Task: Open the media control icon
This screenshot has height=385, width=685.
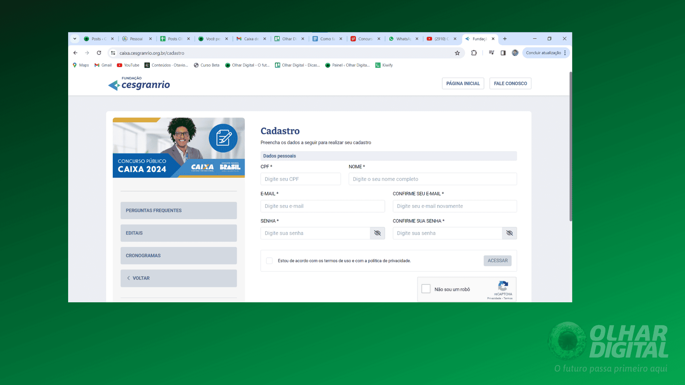Action: (491, 53)
